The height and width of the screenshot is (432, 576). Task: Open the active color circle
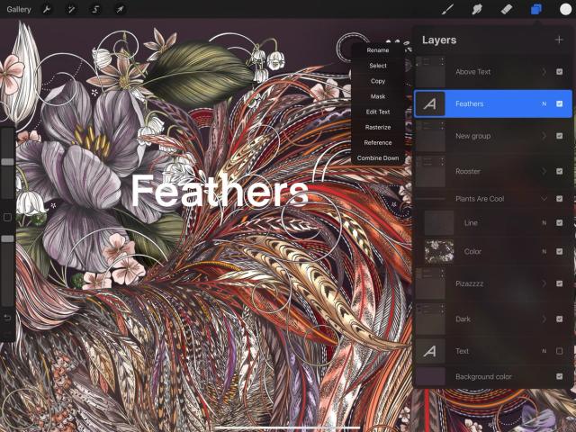(x=566, y=9)
